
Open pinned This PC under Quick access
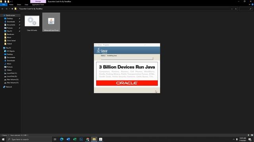click(x=10, y=31)
